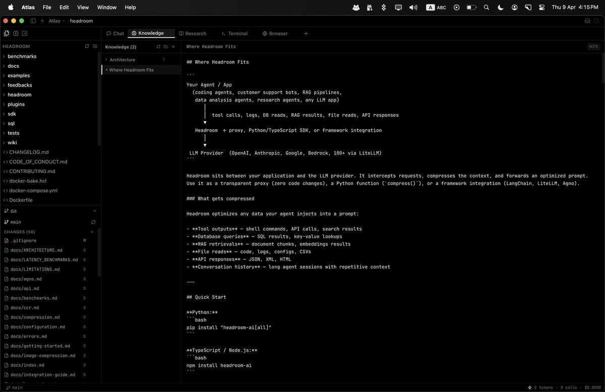Click the main branch indicator in status bar

tap(14, 387)
